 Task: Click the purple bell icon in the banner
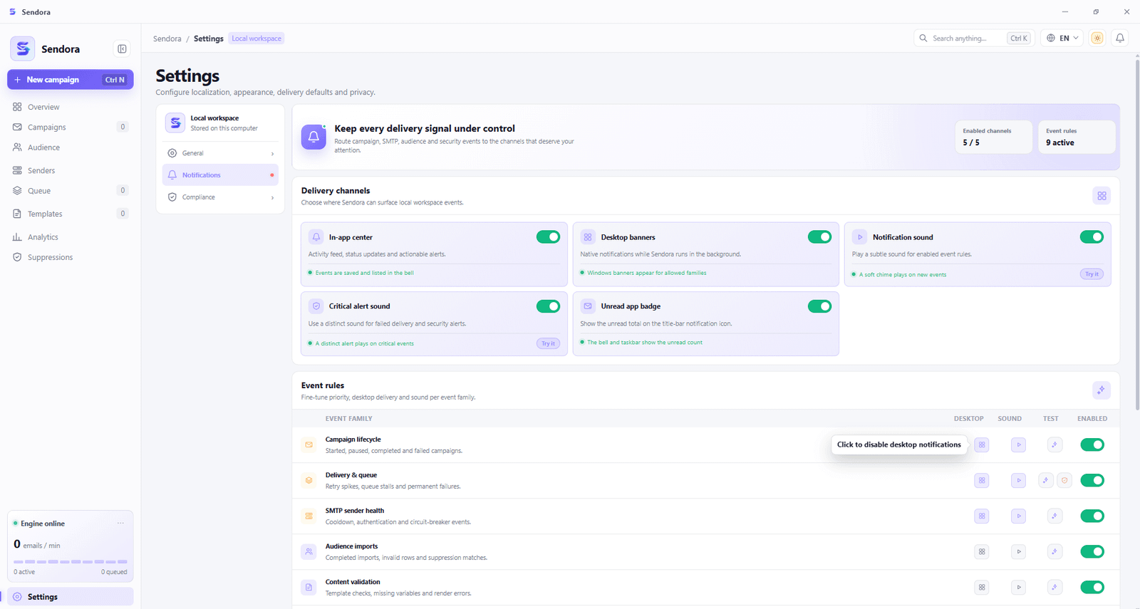313,137
